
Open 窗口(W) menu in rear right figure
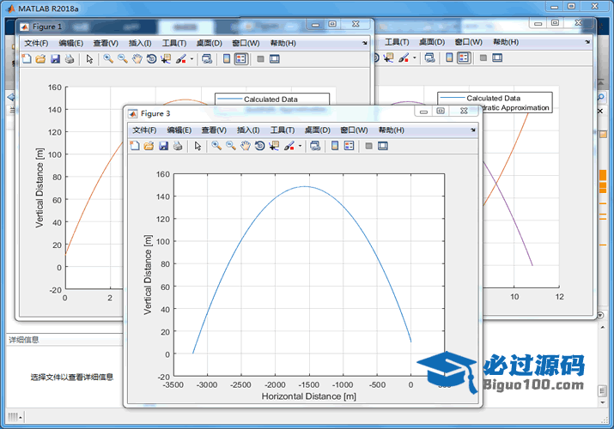click(x=468, y=42)
